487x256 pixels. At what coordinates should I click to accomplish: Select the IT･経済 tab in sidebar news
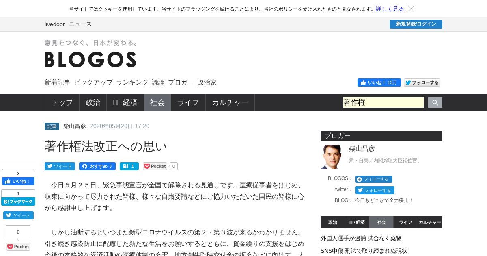coord(357,222)
